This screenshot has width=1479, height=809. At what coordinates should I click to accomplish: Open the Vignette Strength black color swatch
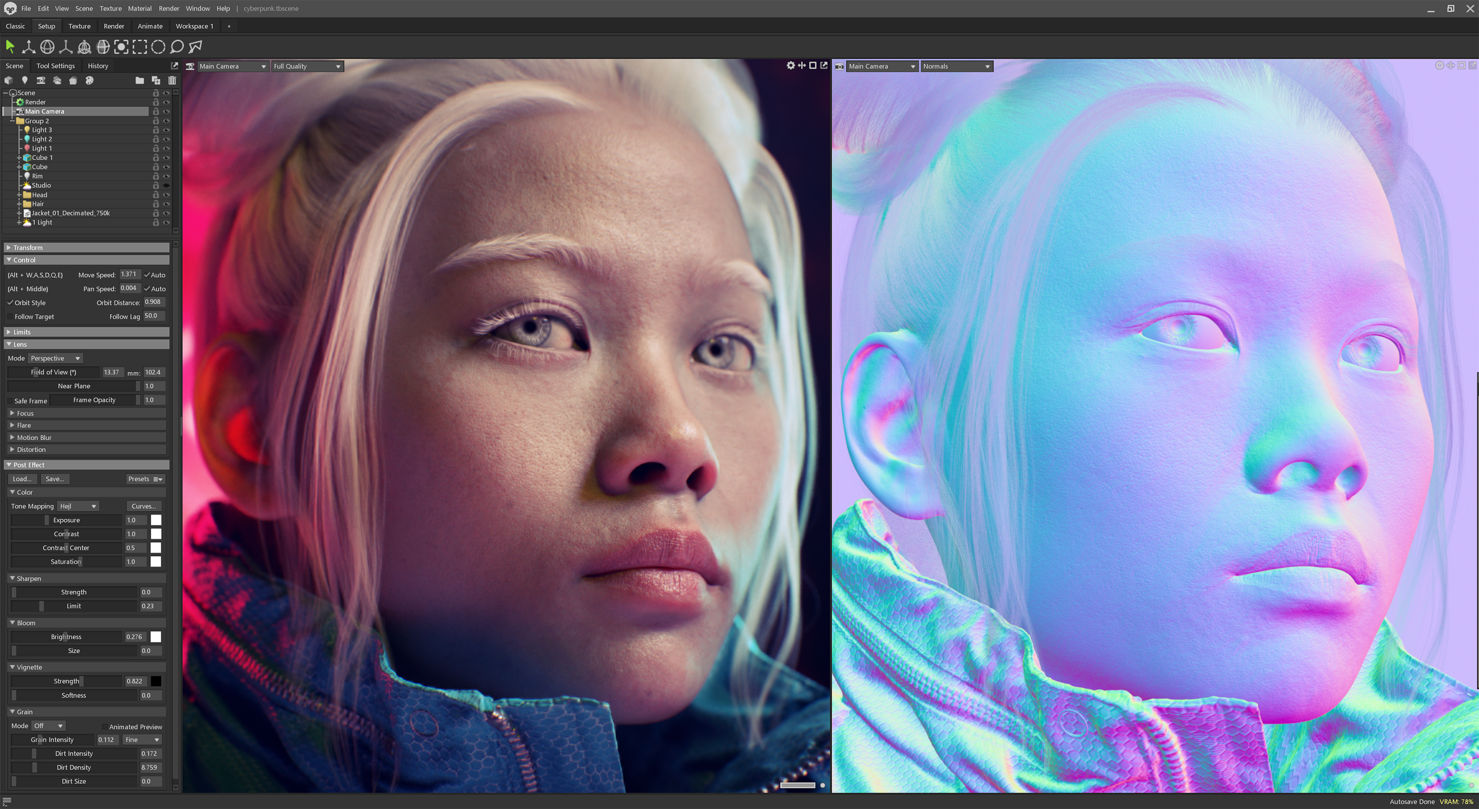point(156,681)
